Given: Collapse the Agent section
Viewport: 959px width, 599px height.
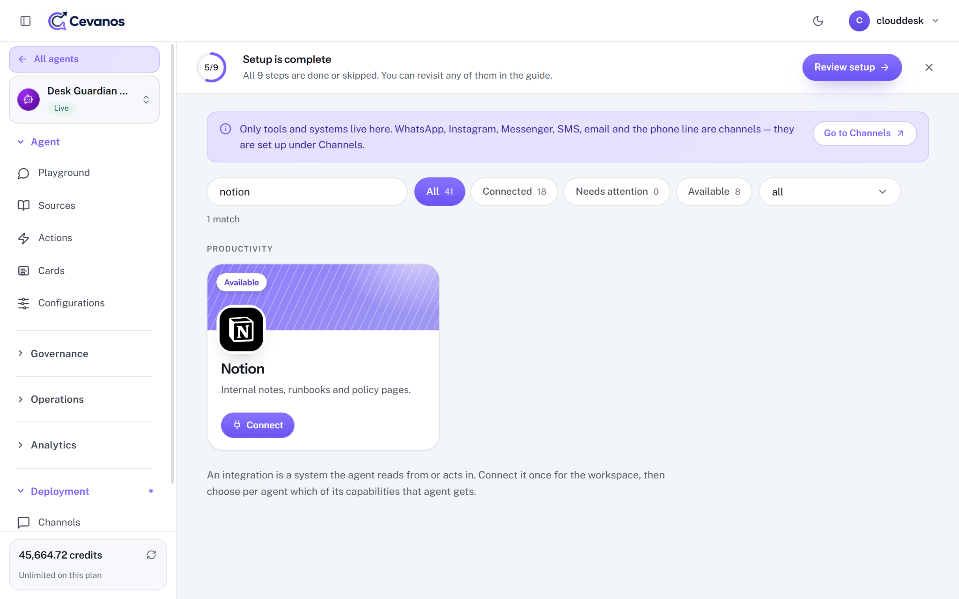Looking at the screenshot, I should [45, 142].
